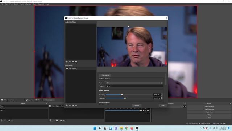Select the Auto Framing effect filter row

click(81, 69)
